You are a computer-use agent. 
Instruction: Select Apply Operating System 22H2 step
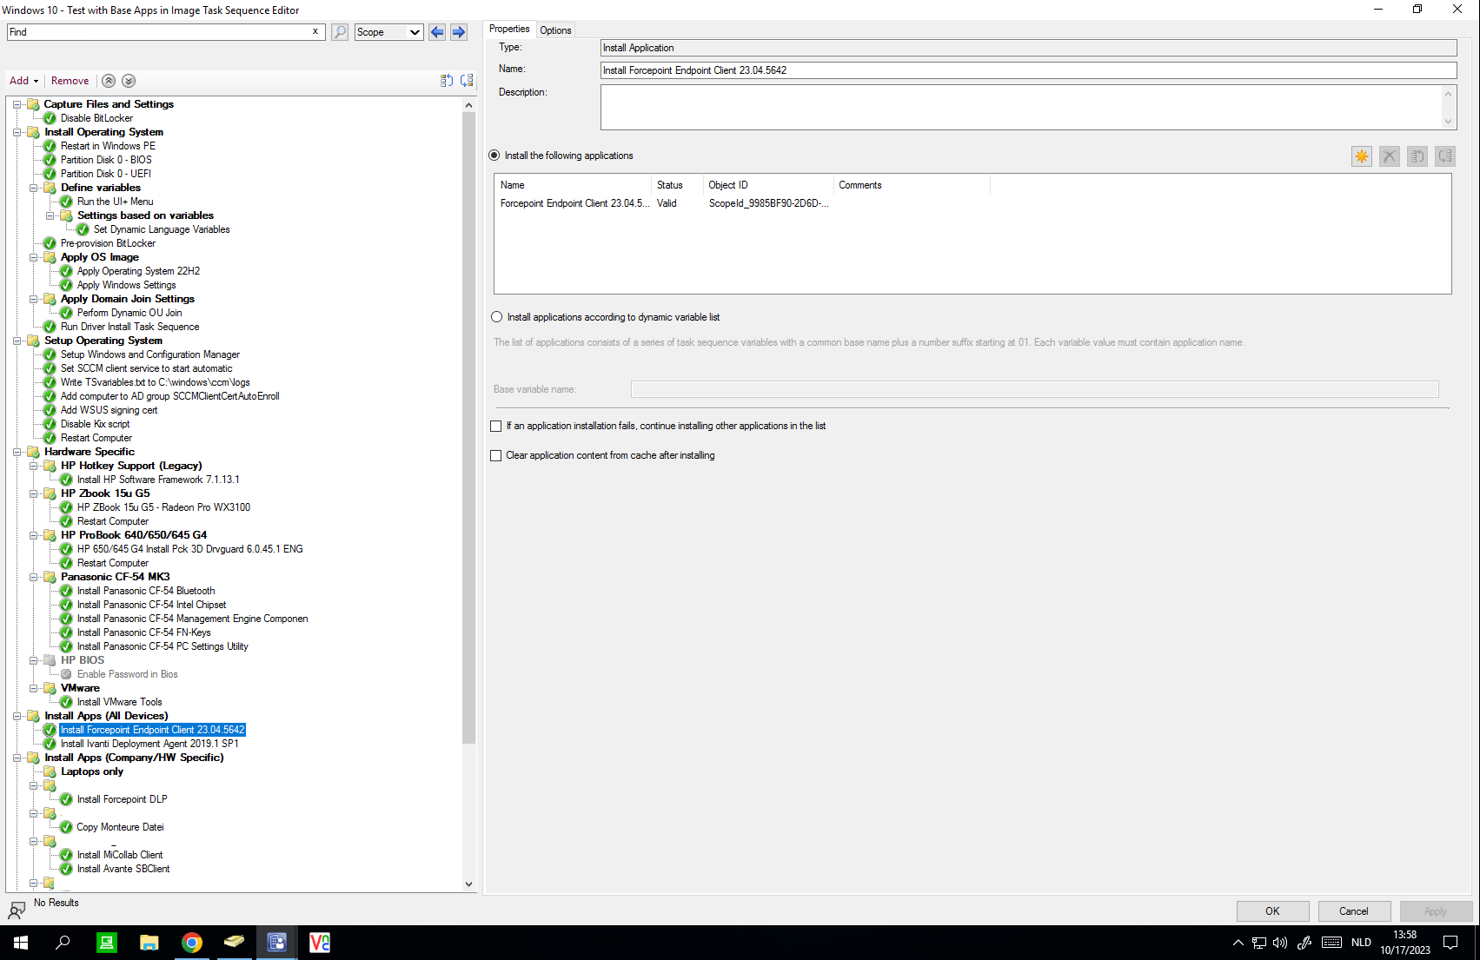pyautogui.click(x=138, y=271)
